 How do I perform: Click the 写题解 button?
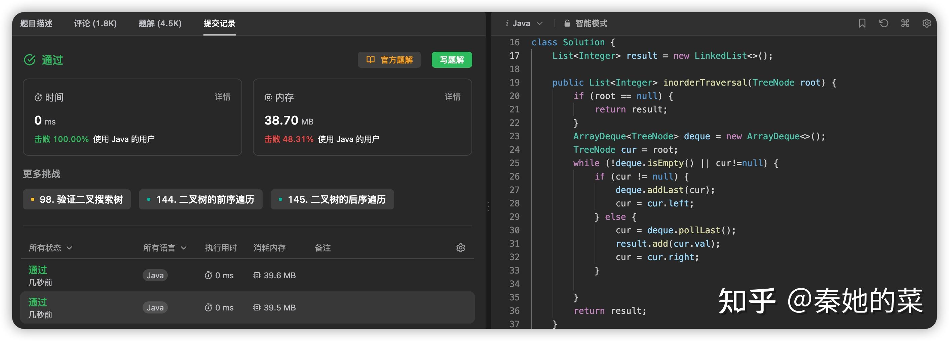pos(452,59)
